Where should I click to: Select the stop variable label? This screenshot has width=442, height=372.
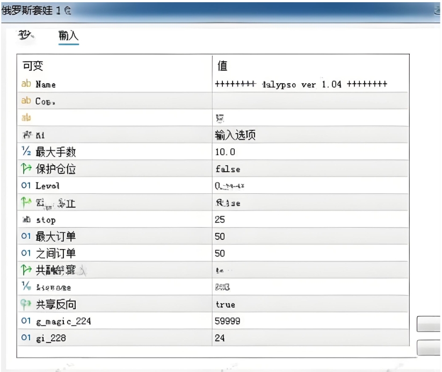(x=46, y=220)
